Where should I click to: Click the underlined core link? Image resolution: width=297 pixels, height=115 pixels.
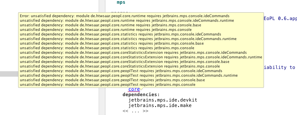[x=134, y=89]
